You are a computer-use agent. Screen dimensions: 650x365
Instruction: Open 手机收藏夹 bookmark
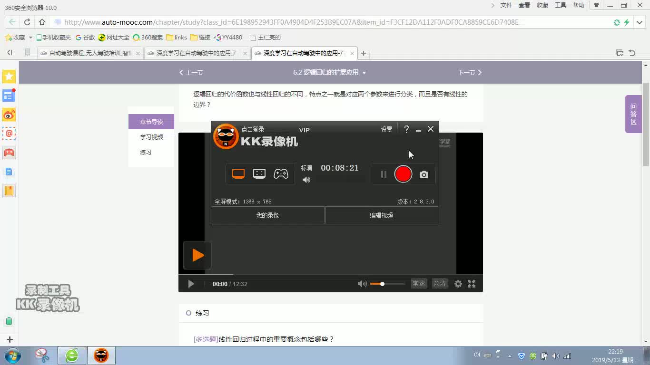tap(53, 37)
